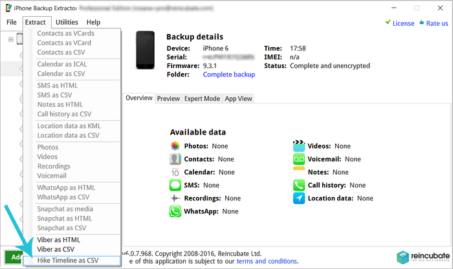Click the iPhone device icon in tree

tap(19, 39)
